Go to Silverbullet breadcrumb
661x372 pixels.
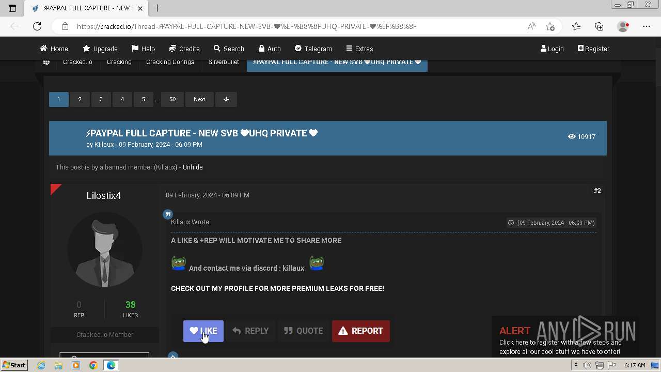(224, 62)
